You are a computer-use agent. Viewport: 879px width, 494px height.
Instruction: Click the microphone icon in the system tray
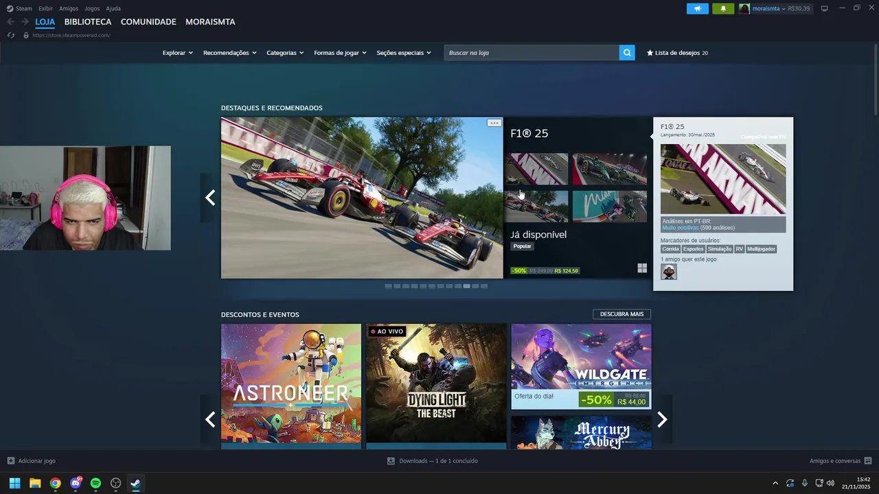805,483
